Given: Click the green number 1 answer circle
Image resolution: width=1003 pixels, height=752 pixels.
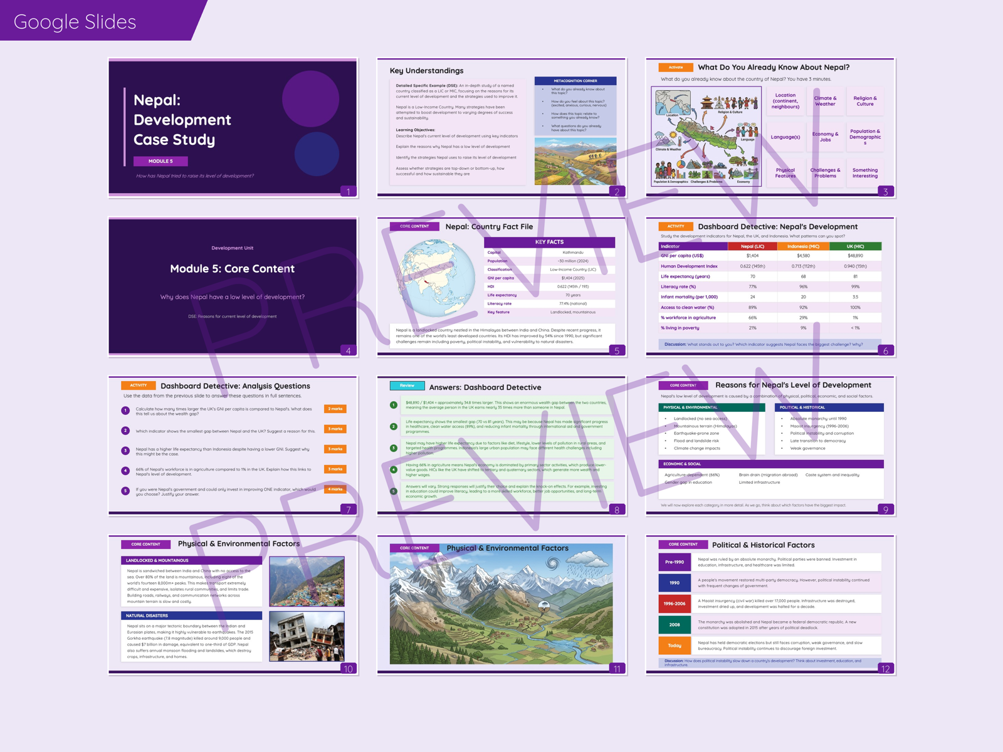Looking at the screenshot, I should click(394, 405).
